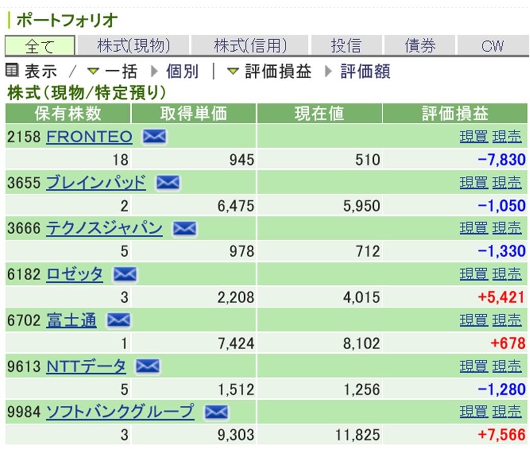Click 現売 for 富士通
530x450 pixels.
pos(507,320)
